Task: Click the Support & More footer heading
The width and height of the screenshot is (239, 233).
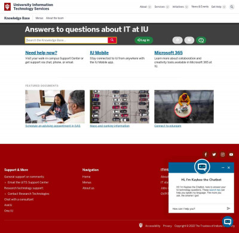Action: [x=16, y=170]
